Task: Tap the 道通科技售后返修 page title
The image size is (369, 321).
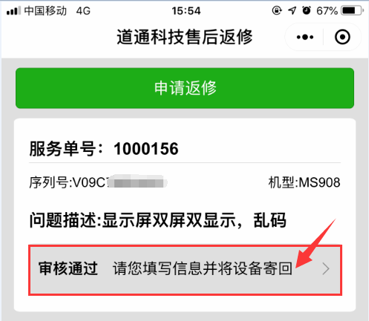Action: coord(185,37)
